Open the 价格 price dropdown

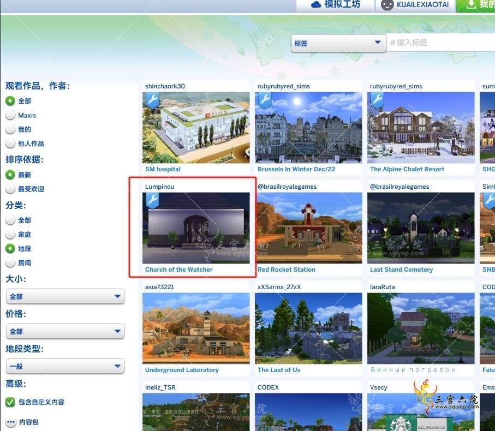pos(65,331)
